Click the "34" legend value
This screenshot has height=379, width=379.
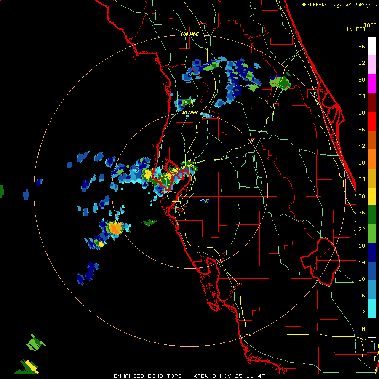(x=362, y=179)
